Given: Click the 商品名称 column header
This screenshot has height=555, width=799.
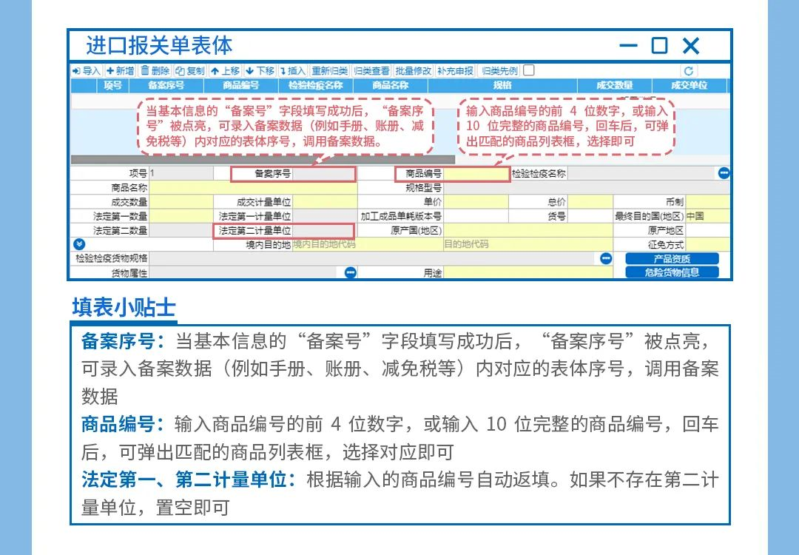Looking at the screenshot, I should [391, 86].
